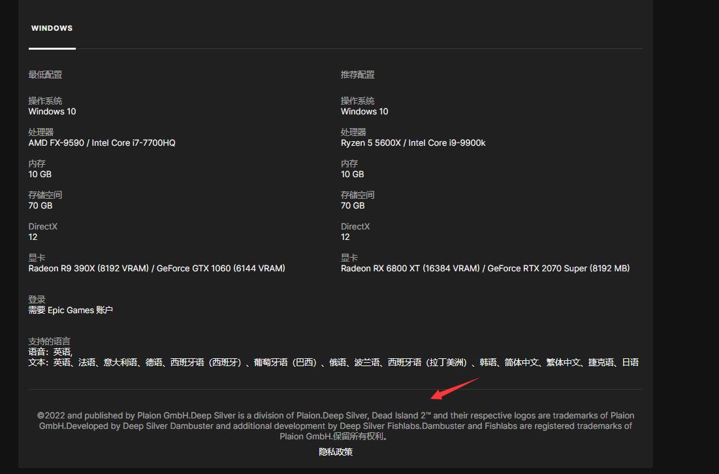719x474 pixels.
Task: Click the 支持的语言 label
Action: [x=49, y=341]
